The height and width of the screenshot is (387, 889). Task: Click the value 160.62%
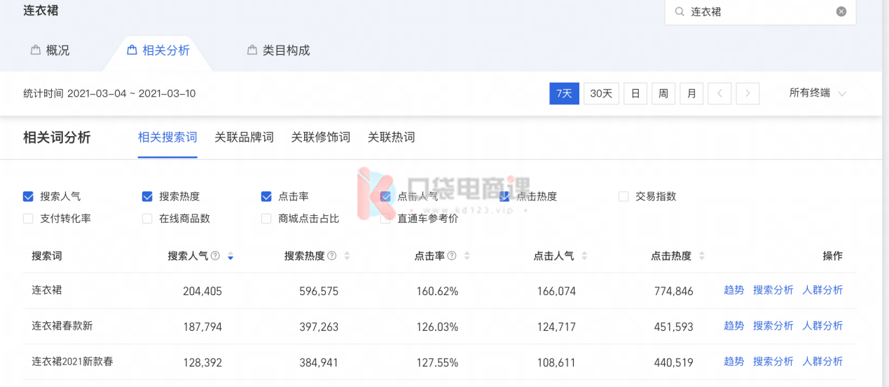436,291
